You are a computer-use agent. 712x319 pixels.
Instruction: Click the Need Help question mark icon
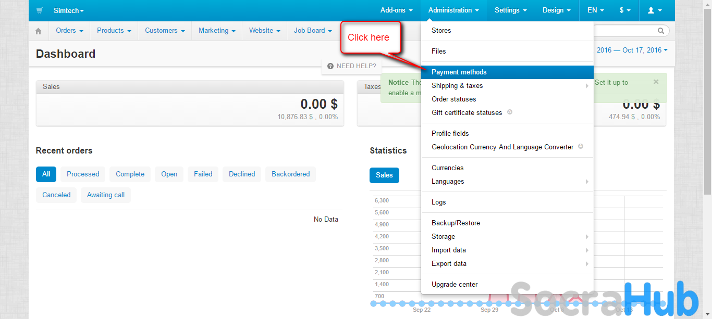[330, 66]
